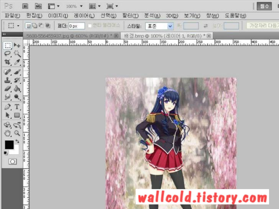279x209 pixels.
Task: Select the Path Selection tool
Action: coord(8,115)
